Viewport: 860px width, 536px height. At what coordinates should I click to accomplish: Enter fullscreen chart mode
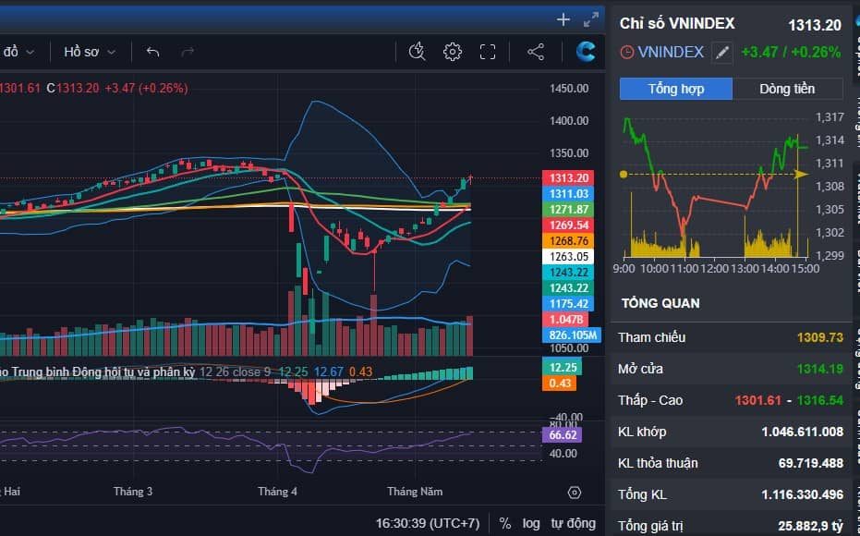pyautogui.click(x=488, y=52)
